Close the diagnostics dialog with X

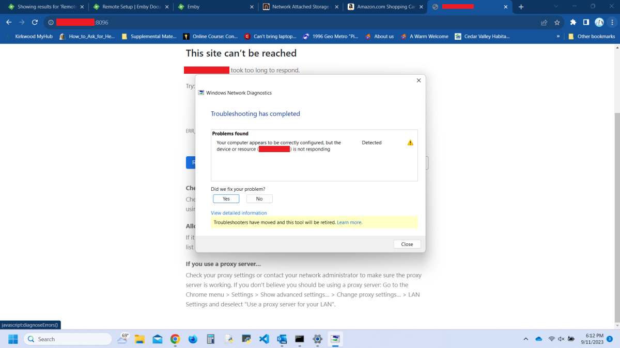pyautogui.click(x=419, y=80)
